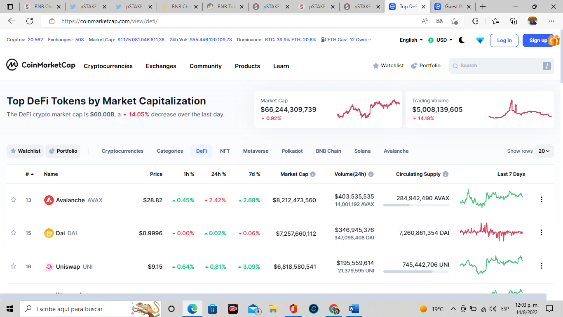Toggle dark mode with the moon icon
This screenshot has width=563, height=317.
coord(462,40)
